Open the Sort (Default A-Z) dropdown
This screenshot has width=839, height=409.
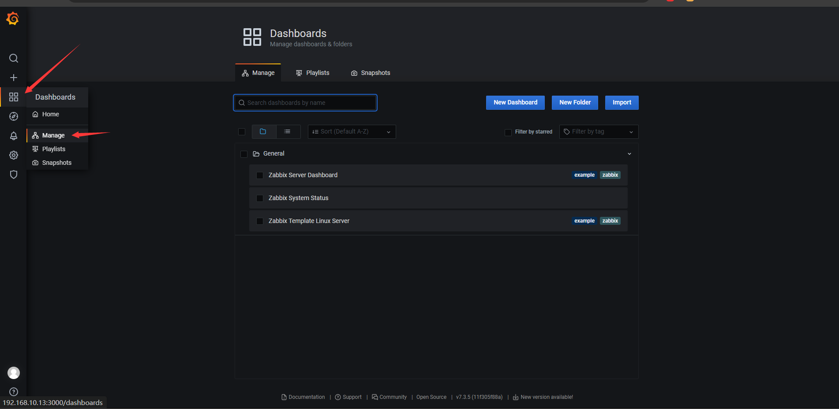(x=352, y=132)
